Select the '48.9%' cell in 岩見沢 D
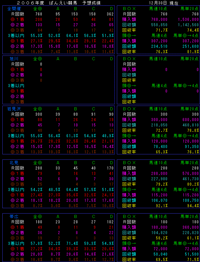The height and width of the screenshot is (262, 200). (x=108, y=136)
